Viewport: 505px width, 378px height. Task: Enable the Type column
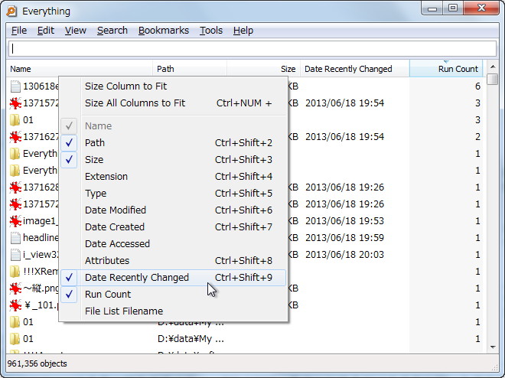[173, 193]
